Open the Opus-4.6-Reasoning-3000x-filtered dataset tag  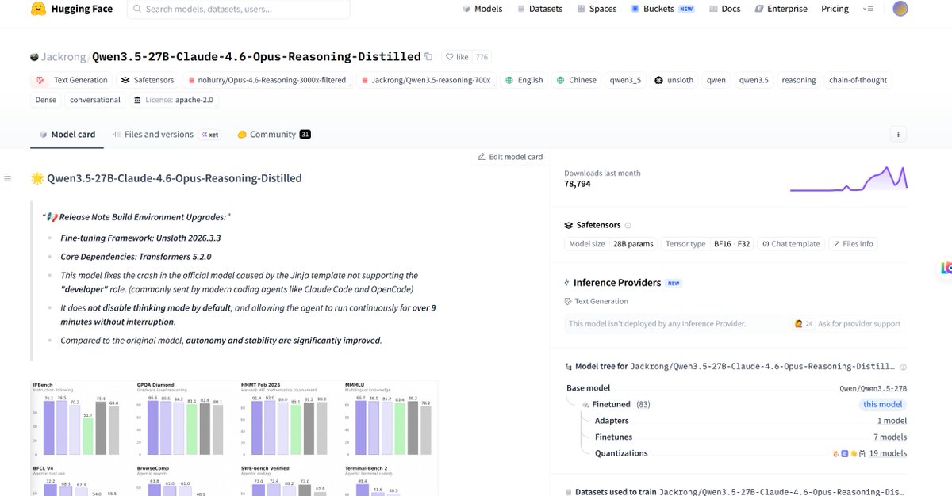point(267,80)
